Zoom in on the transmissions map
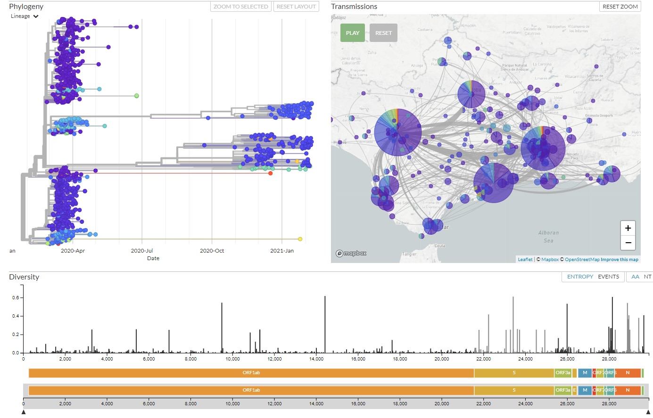This screenshot has height=418, width=653. coord(628,228)
